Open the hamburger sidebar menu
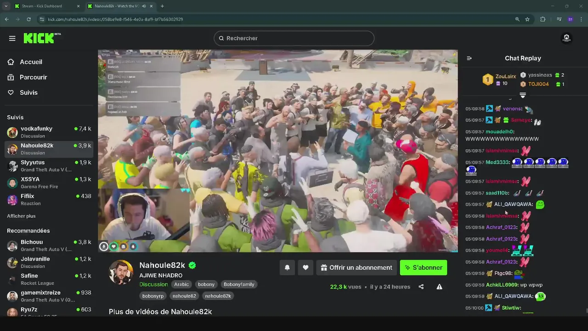 point(12,38)
